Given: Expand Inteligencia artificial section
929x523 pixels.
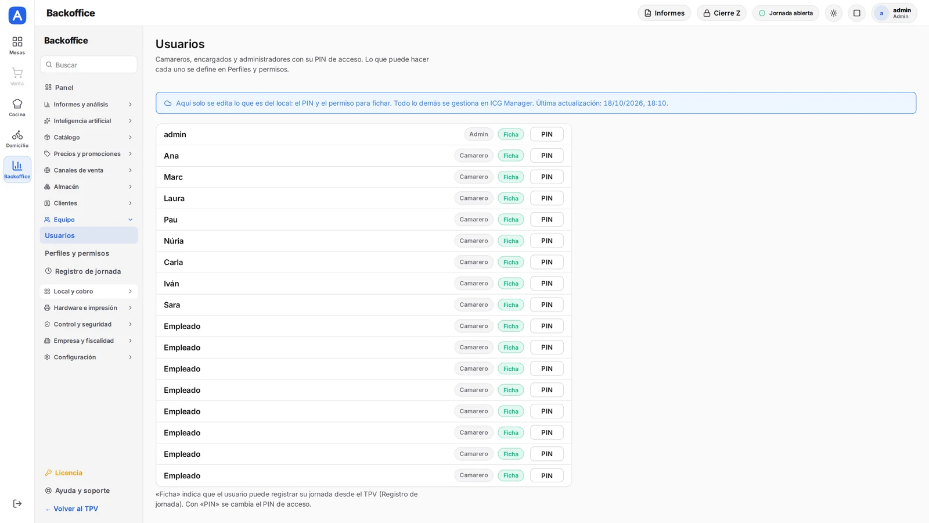Looking at the screenshot, I should (x=89, y=121).
